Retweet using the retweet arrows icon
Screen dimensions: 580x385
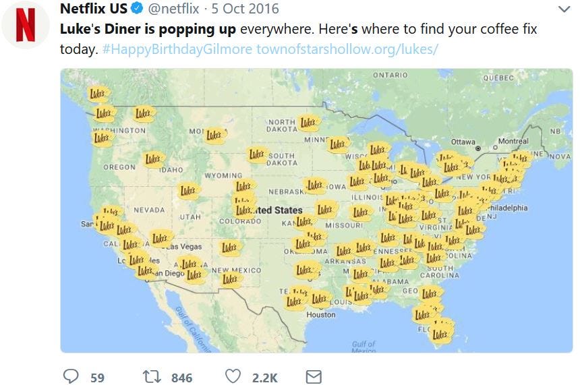(x=152, y=377)
